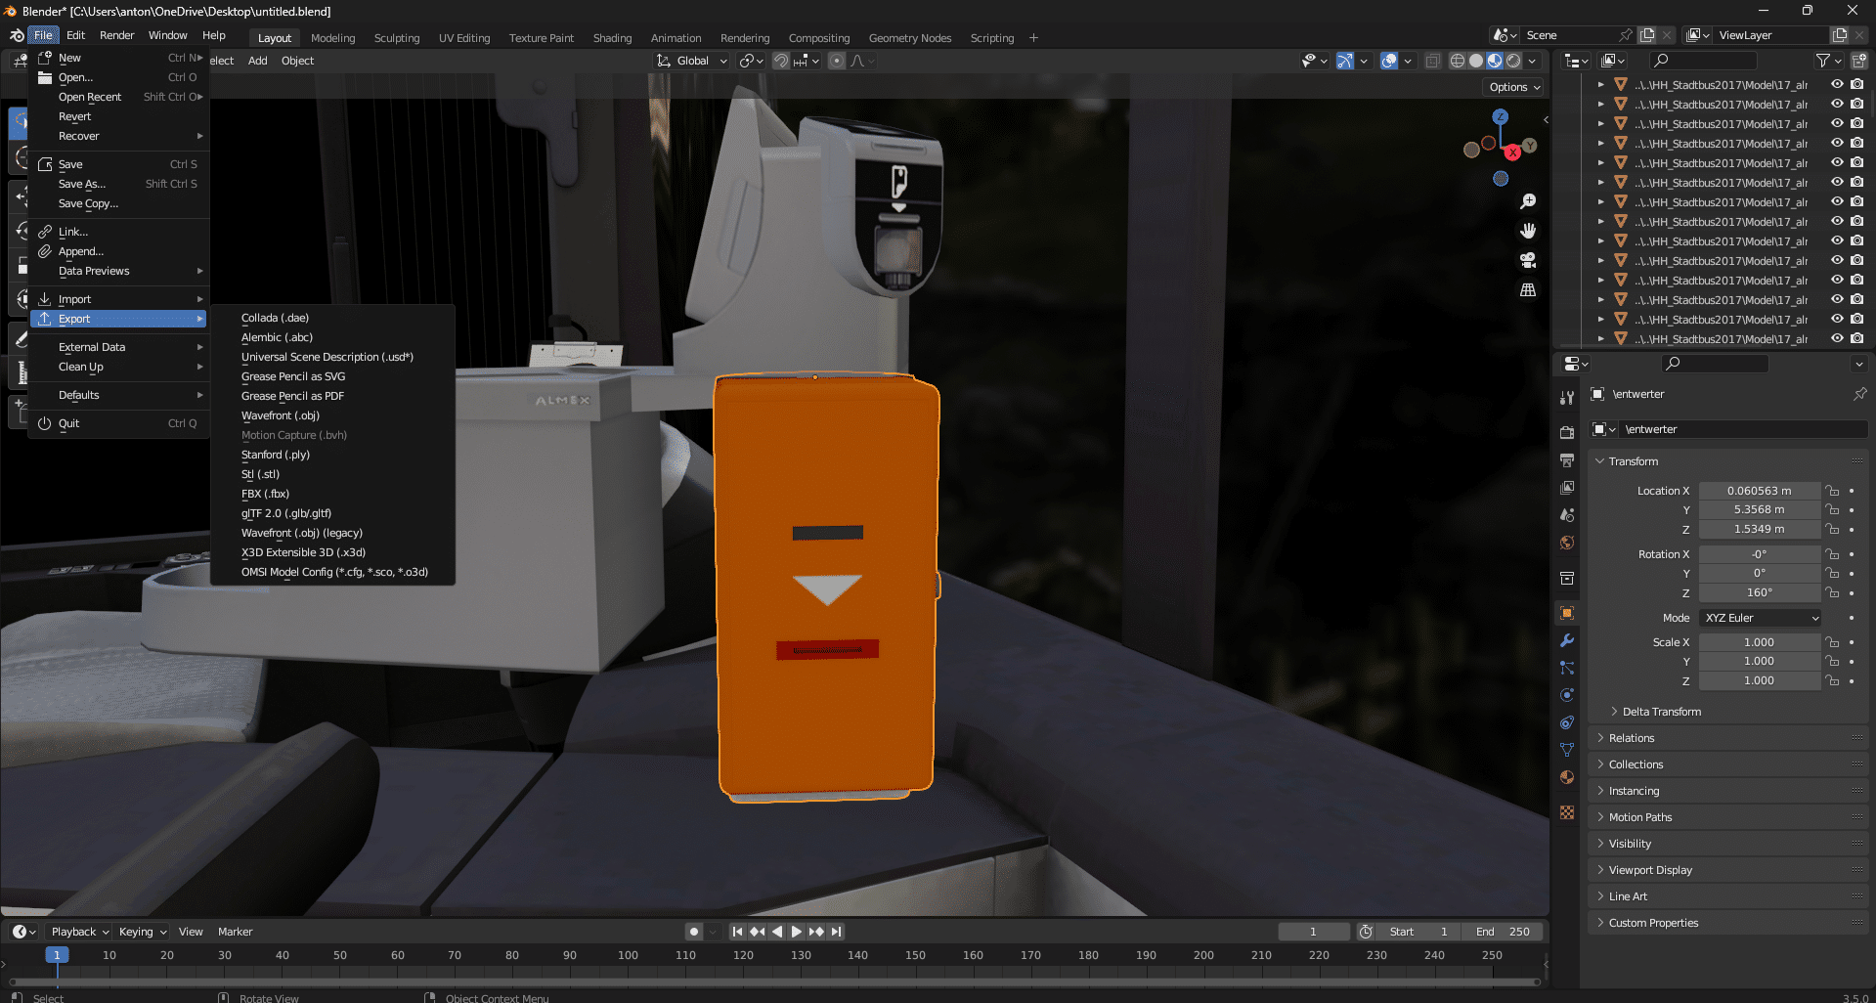Click the Options button in the viewport
Image resolution: width=1876 pixels, height=1003 pixels.
(1514, 87)
